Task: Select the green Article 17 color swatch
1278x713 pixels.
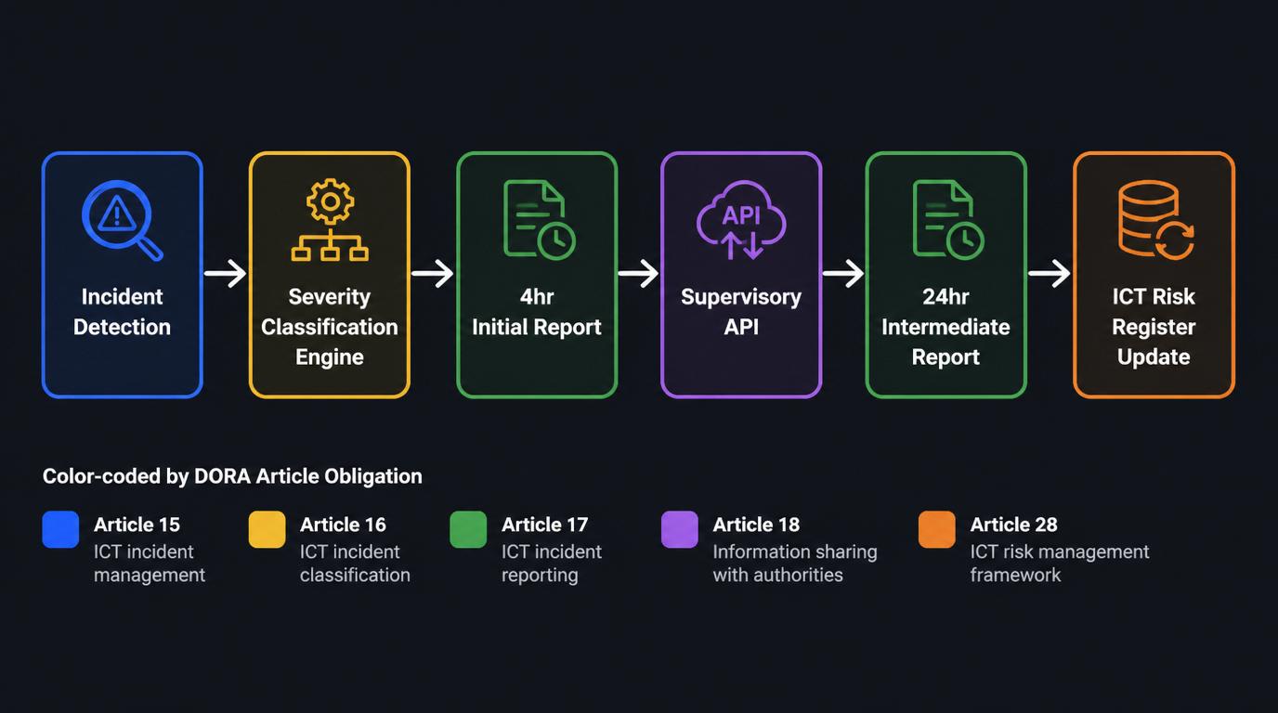Action: (468, 529)
